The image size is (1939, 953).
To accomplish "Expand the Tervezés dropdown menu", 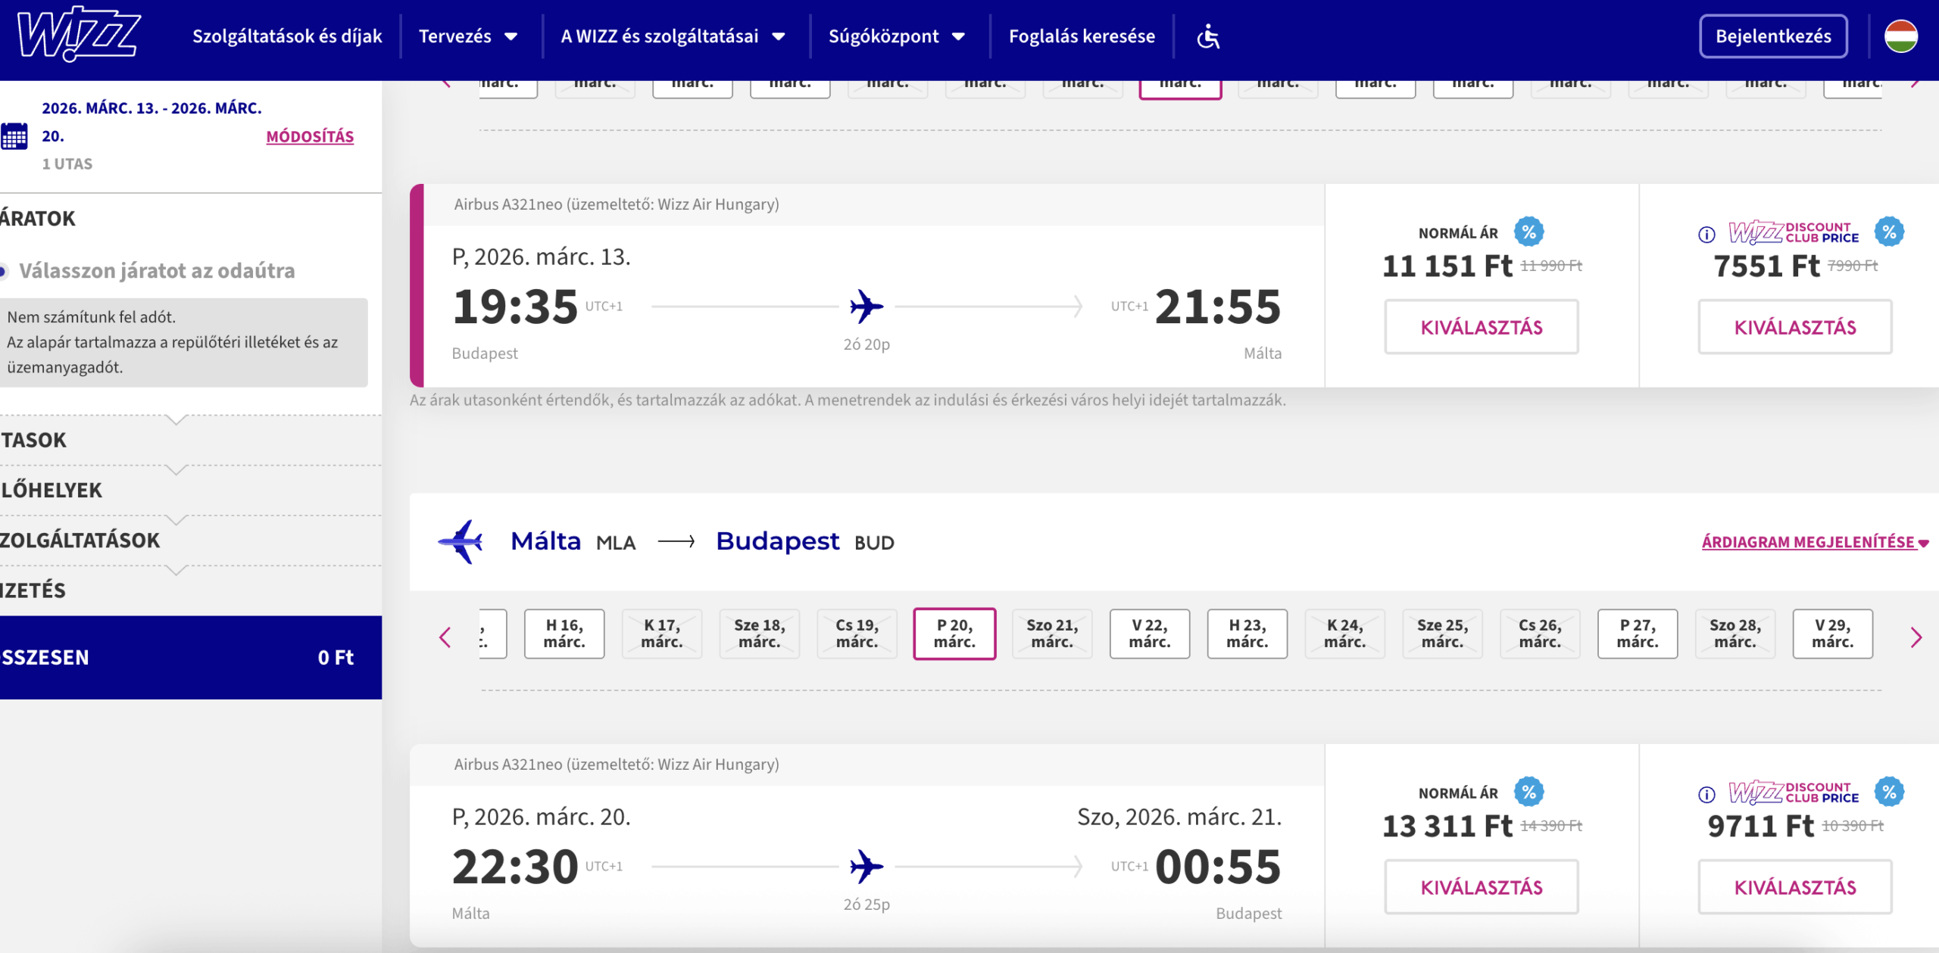I will click(468, 36).
